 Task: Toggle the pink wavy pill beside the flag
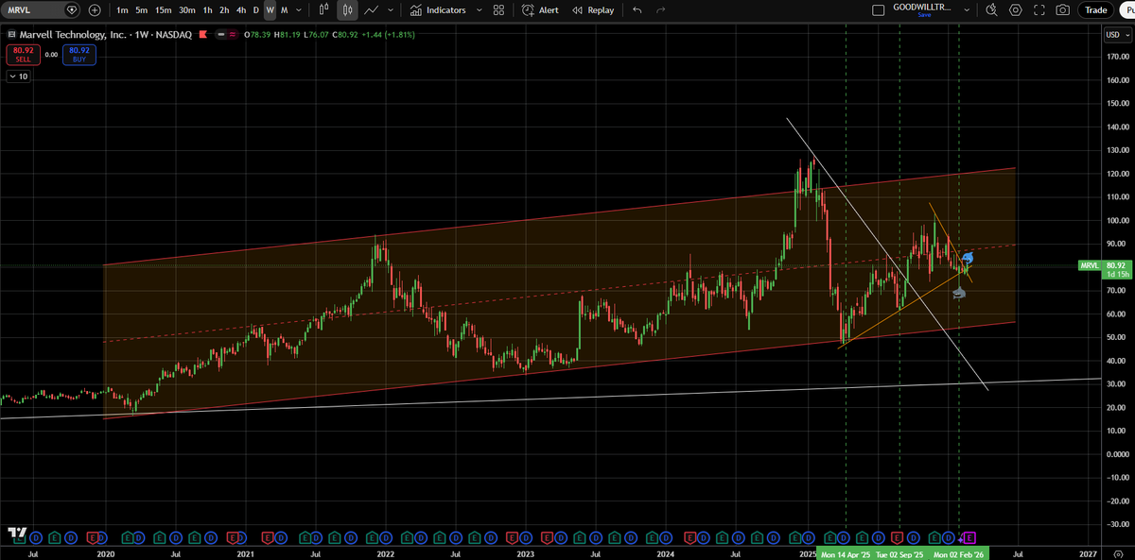point(234,34)
